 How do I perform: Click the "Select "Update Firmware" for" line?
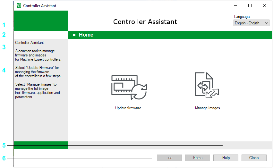(x=37, y=68)
